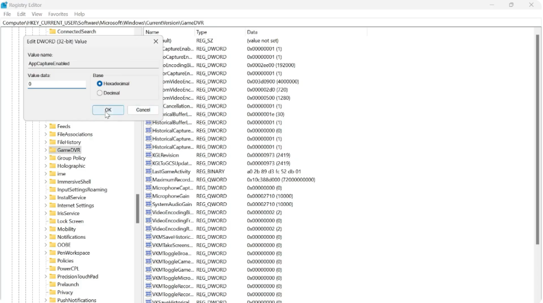Viewport: 543px width, 303px height.
Task: Expand the ImmersiveShell tree node
Action: pos(46,181)
